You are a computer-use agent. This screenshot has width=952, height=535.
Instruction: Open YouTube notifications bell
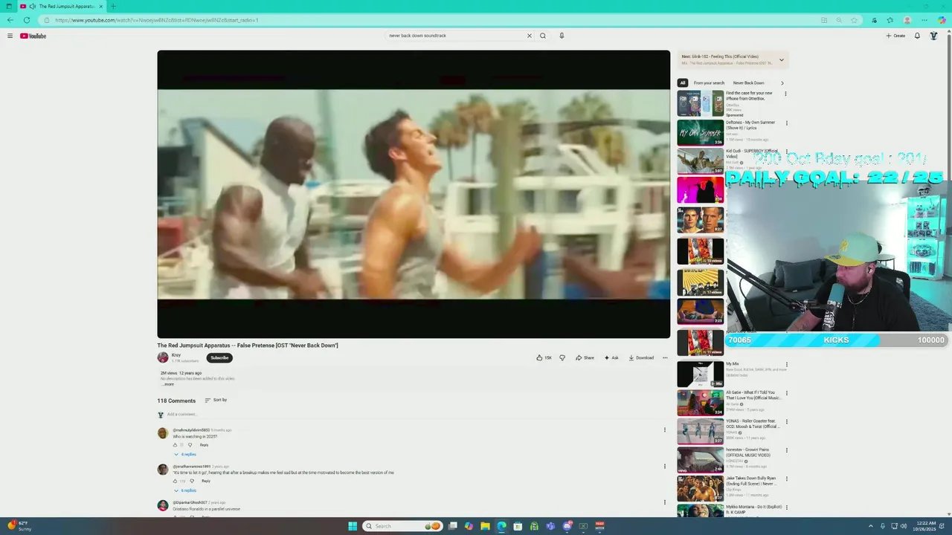917,36
